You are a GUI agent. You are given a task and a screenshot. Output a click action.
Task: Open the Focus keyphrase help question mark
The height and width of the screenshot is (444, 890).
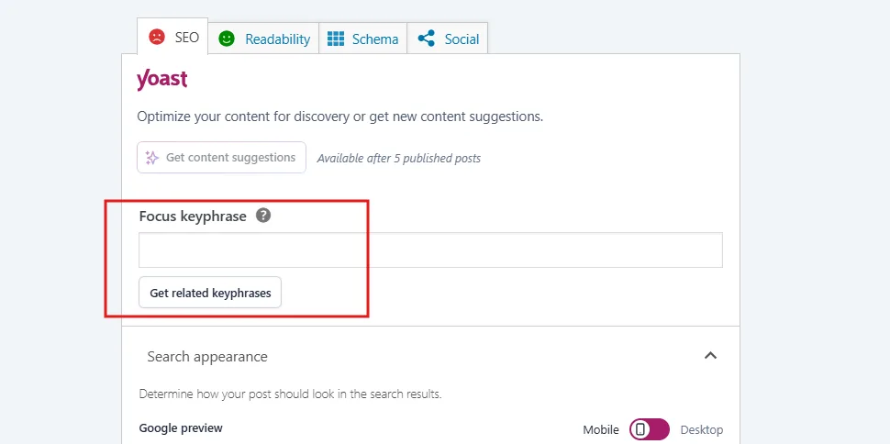[x=262, y=216]
